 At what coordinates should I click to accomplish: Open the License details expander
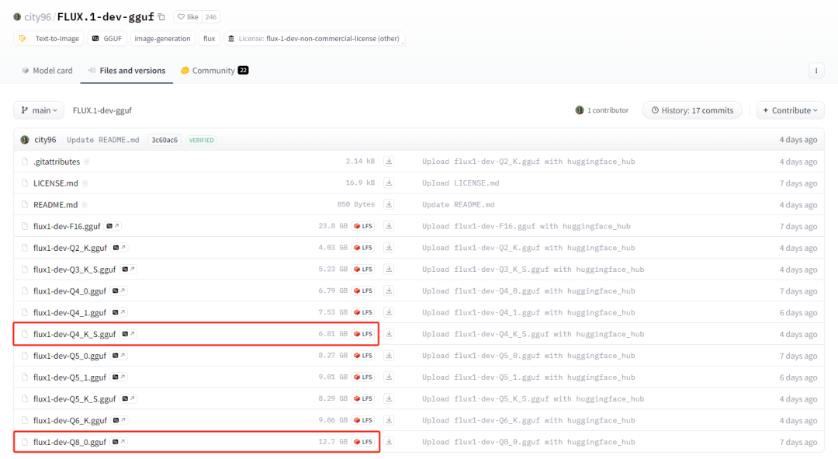[313, 38]
